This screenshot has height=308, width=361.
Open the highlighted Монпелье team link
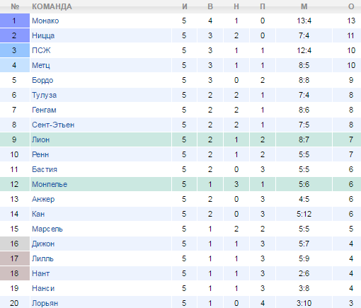coord(50,184)
